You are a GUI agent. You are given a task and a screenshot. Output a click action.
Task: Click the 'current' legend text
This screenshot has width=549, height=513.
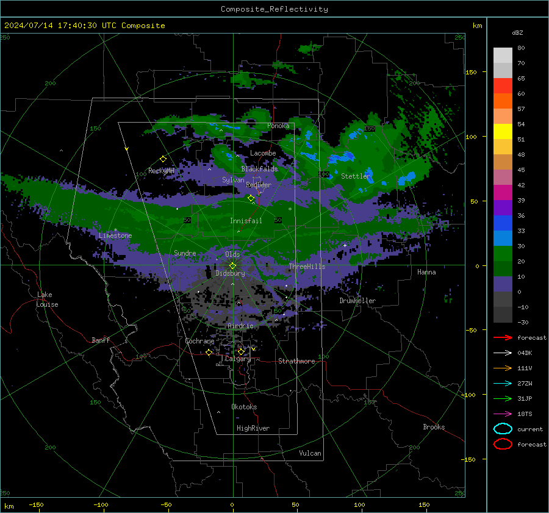[x=530, y=429]
